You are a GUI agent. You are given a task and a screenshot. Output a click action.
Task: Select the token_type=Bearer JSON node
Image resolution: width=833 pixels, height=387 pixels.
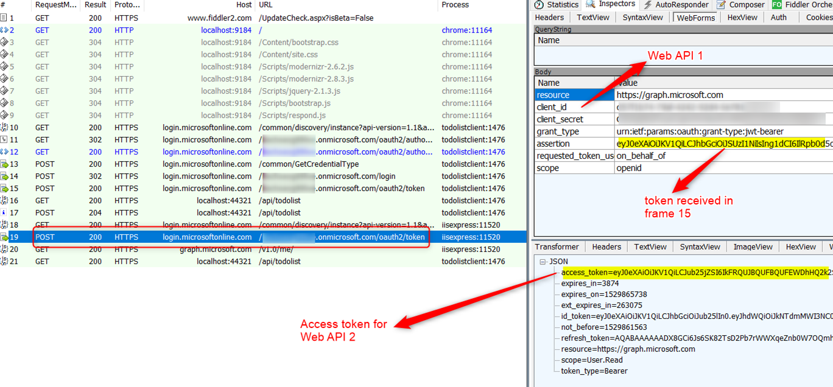tap(594, 371)
